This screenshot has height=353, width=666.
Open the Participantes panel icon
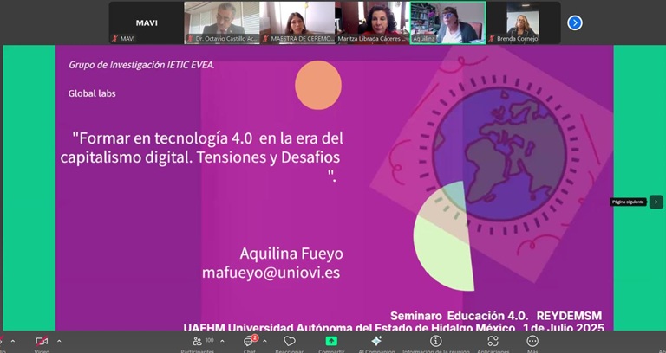pos(197,341)
